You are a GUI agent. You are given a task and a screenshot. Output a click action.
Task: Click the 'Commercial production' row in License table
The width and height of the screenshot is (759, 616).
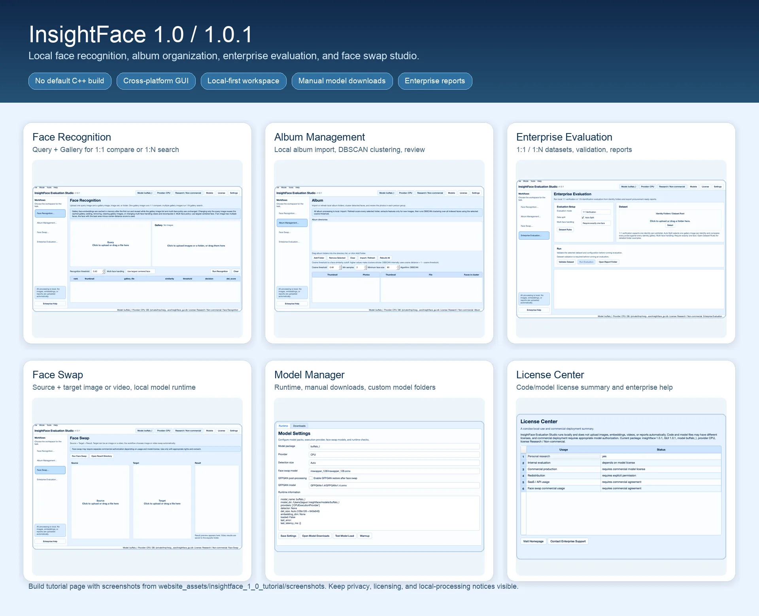[621, 469]
